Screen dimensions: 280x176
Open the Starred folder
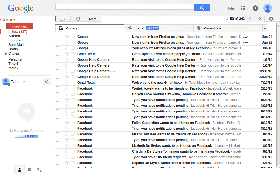coord(14,36)
